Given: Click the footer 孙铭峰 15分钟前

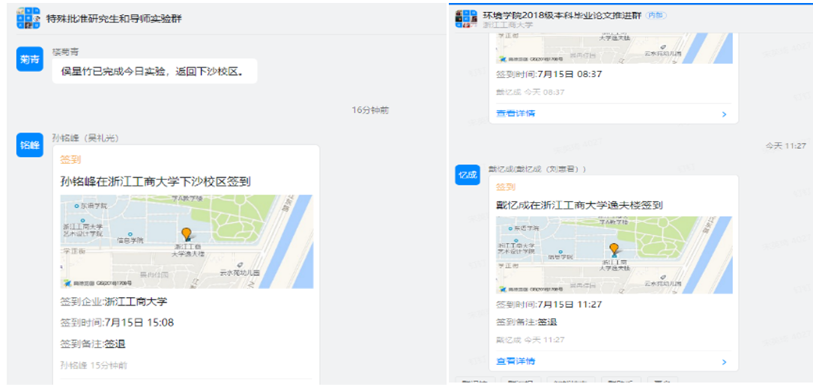Looking at the screenshot, I should (94, 365).
